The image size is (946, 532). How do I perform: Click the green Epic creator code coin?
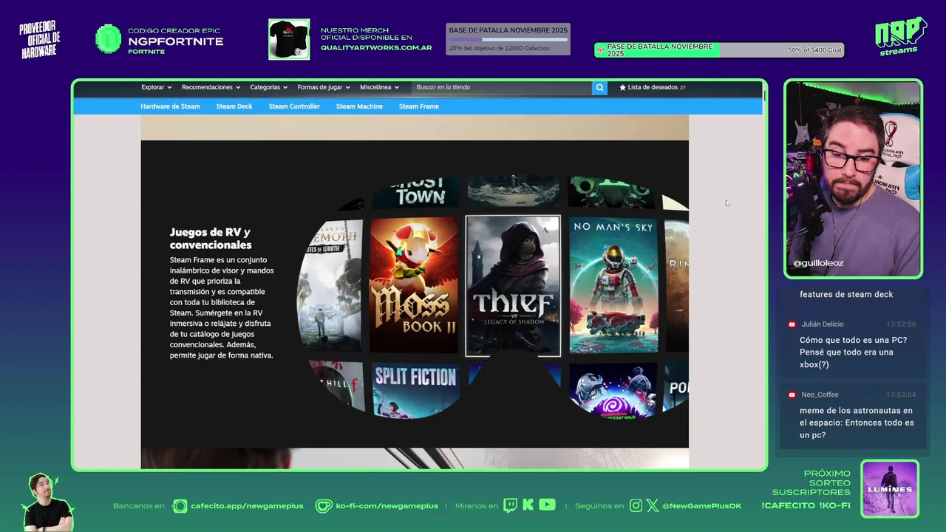pyautogui.click(x=109, y=39)
